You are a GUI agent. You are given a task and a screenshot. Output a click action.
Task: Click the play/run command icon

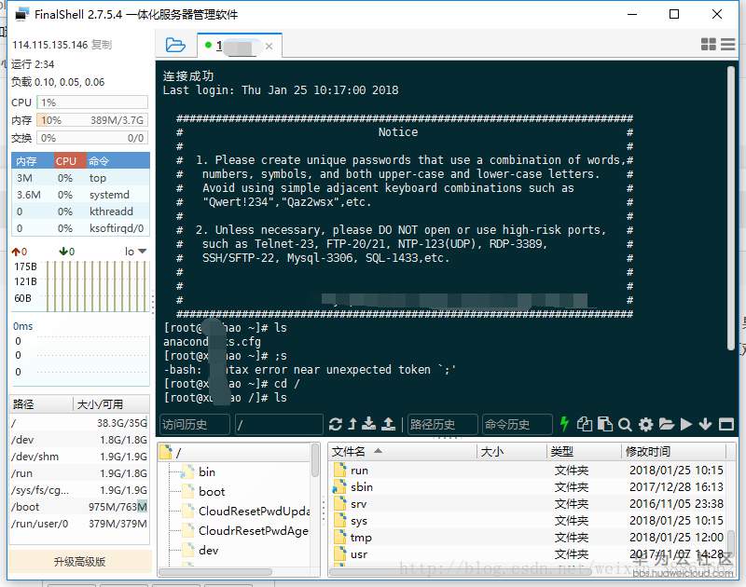[685, 424]
